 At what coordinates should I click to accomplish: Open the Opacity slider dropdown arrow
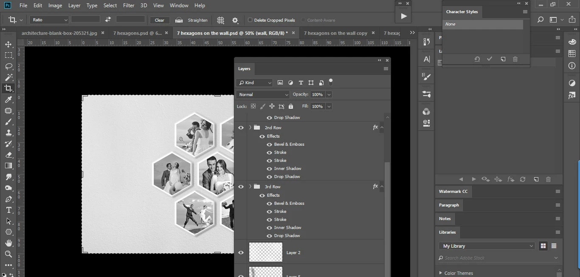coord(329,94)
